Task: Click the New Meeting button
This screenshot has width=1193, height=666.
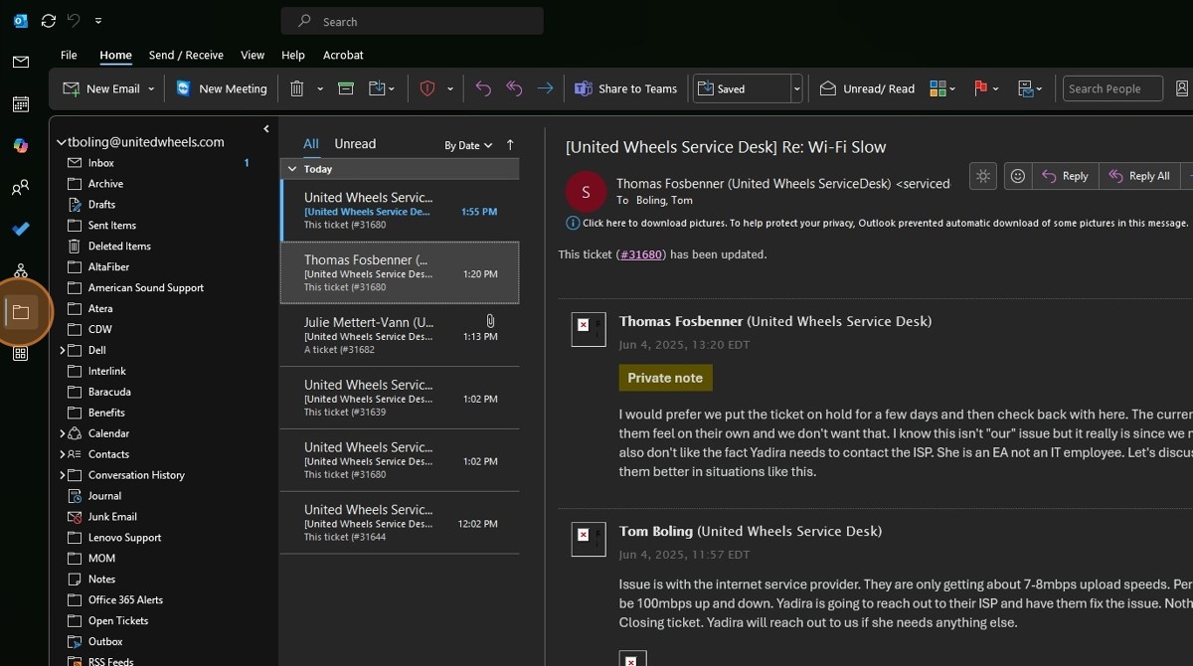Action: pos(222,88)
